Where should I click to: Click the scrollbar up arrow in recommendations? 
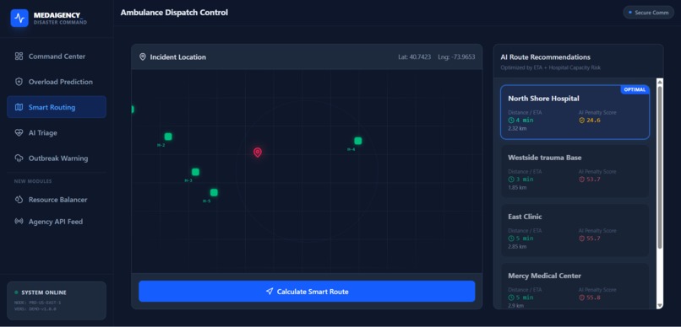660,82
